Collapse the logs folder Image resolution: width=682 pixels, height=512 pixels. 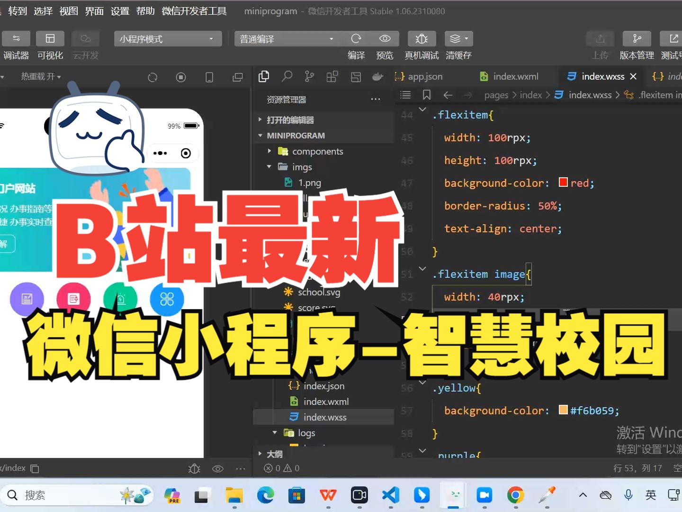[306, 433]
